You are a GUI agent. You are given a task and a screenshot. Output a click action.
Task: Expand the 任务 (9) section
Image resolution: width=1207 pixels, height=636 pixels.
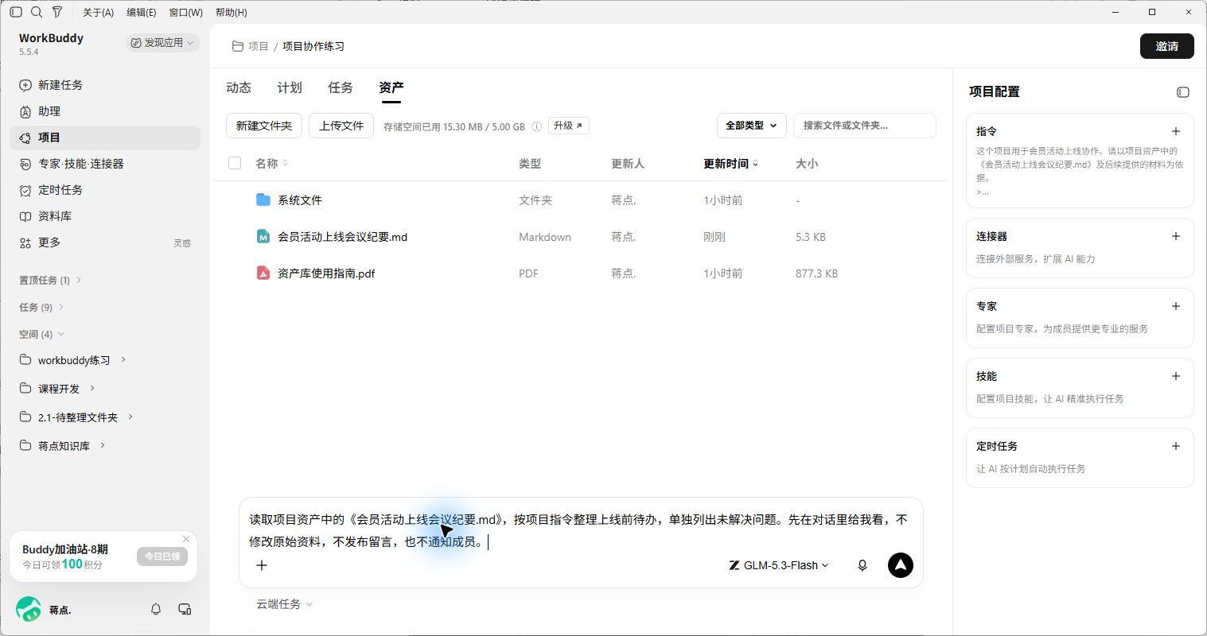[41, 307]
